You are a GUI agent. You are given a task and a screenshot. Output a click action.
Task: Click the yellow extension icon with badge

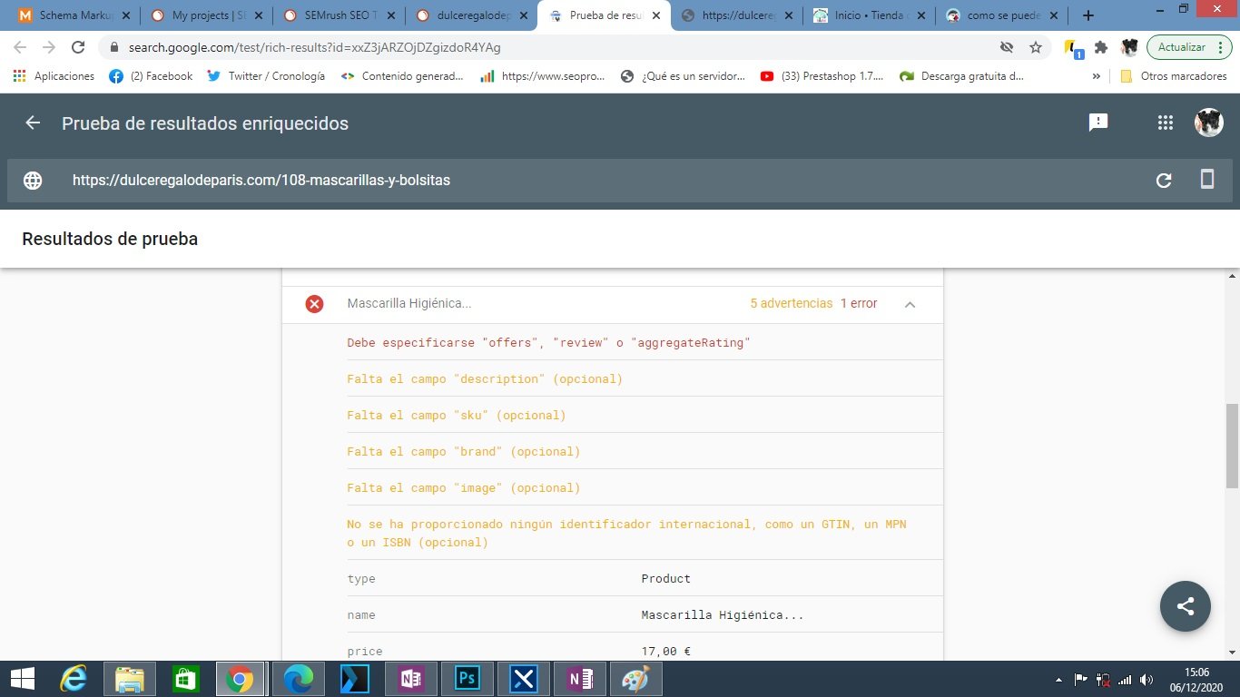(x=1074, y=48)
